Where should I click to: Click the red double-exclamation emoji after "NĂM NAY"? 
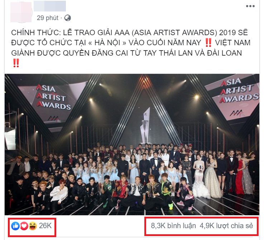click(x=208, y=43)
